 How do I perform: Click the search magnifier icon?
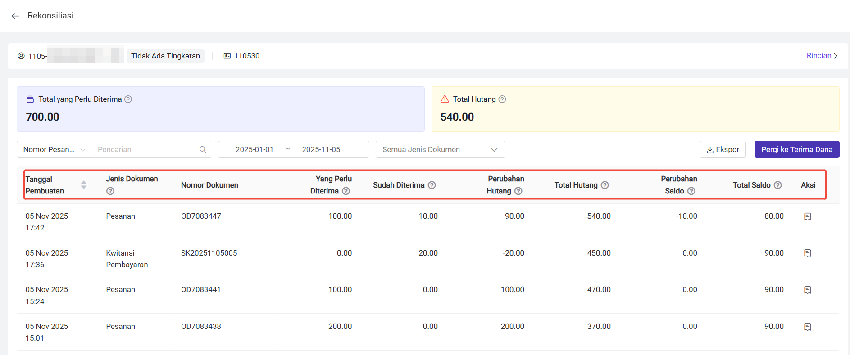click(x=203, y=149)
